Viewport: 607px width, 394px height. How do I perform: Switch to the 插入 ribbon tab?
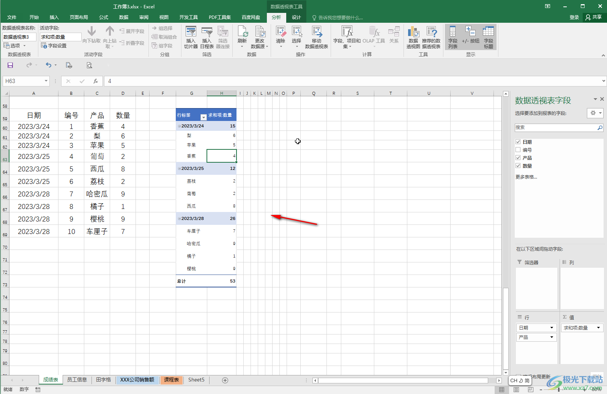click(54, 17)
